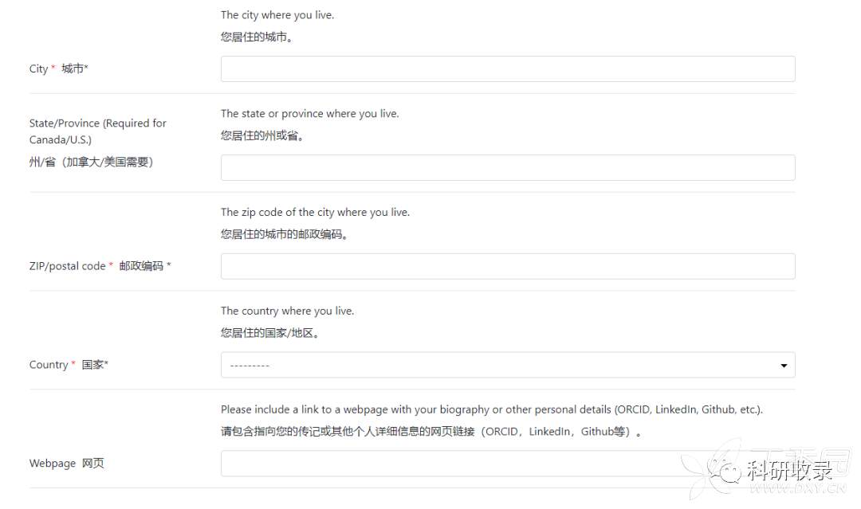Click the "州/省 (加拿大/美国需要)" label text
This screenshot has width=861, height=509.
pyautogui.click(x=91, y=162)
